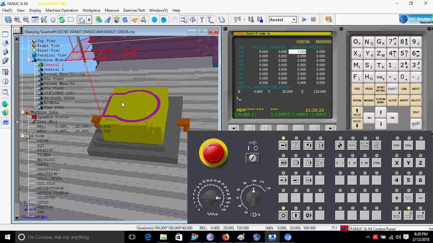Select MDI mode button on operator panel
The height and width of the screenshot is (243, 433).
click(x=308, y=145)
